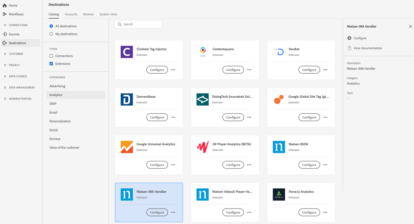Enable the Connections type checkbox
This screenshot has width=414, height=224.
pos(51,56)
